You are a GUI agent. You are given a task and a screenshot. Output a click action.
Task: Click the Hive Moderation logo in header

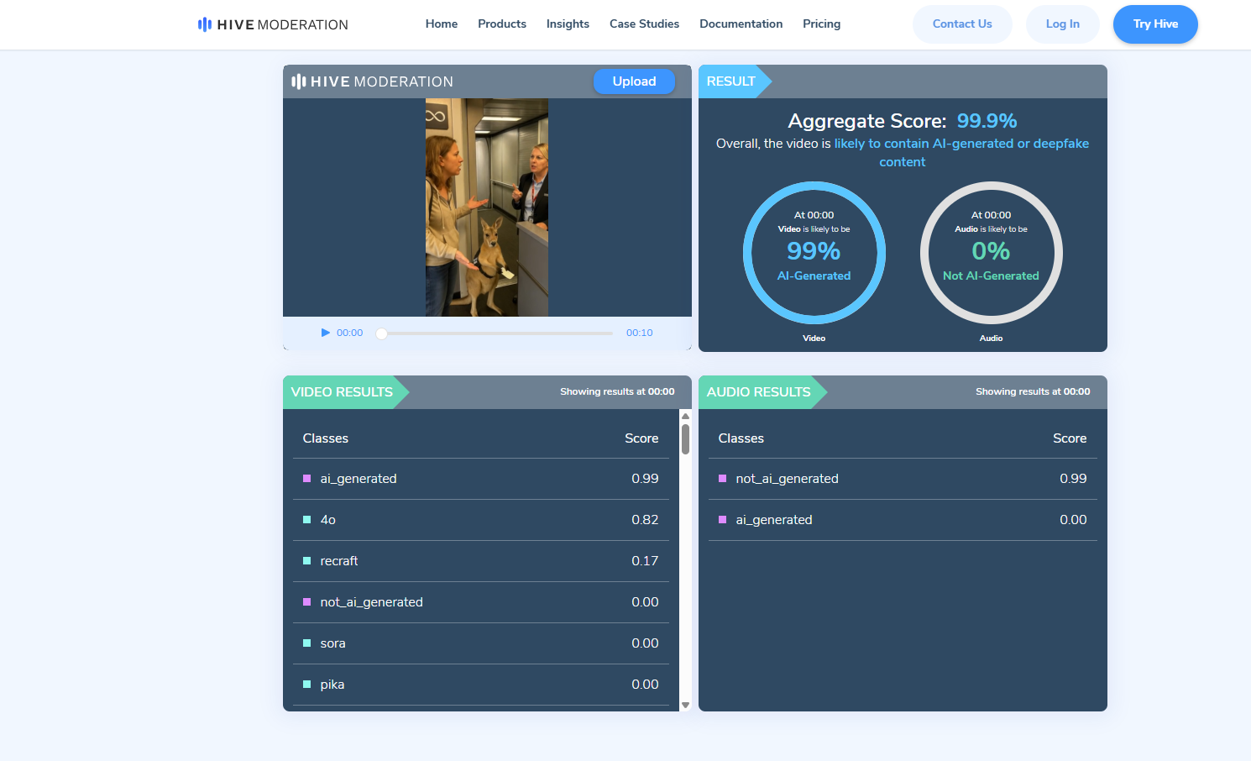click(x=273, y=24)
